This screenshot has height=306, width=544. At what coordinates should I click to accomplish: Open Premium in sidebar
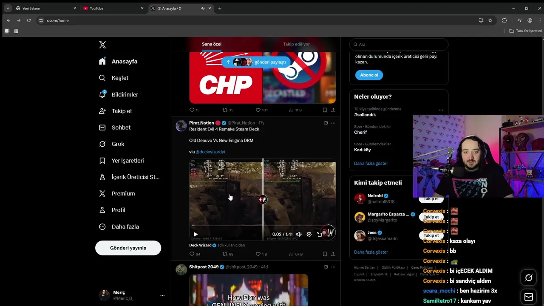[x=117, y=193]
